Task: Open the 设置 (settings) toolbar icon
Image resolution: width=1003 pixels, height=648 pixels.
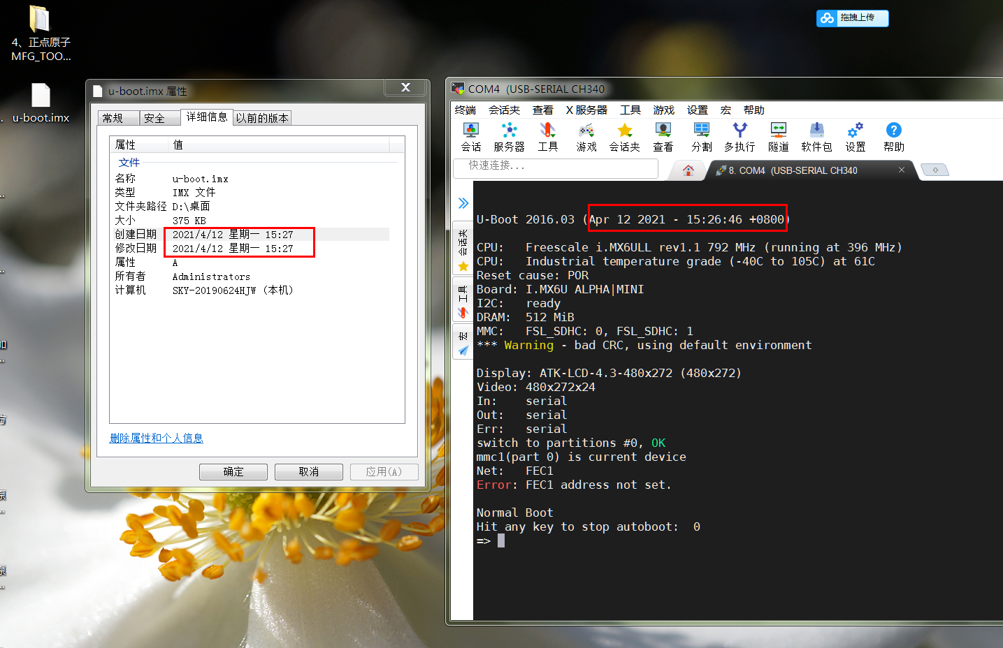Action: coord(854,136)
